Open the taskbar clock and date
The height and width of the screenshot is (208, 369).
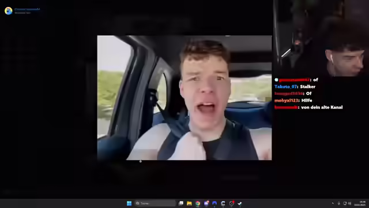(360, 203)
